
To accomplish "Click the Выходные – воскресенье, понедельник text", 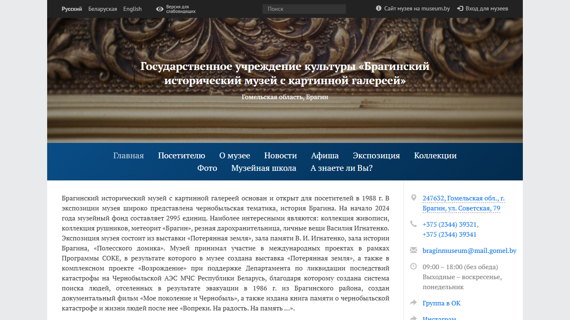I will tap(462, 282).
